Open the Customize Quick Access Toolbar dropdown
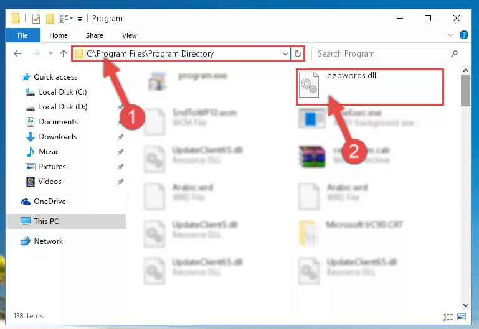This screenshot has width=479, height=329. (80, 19)
